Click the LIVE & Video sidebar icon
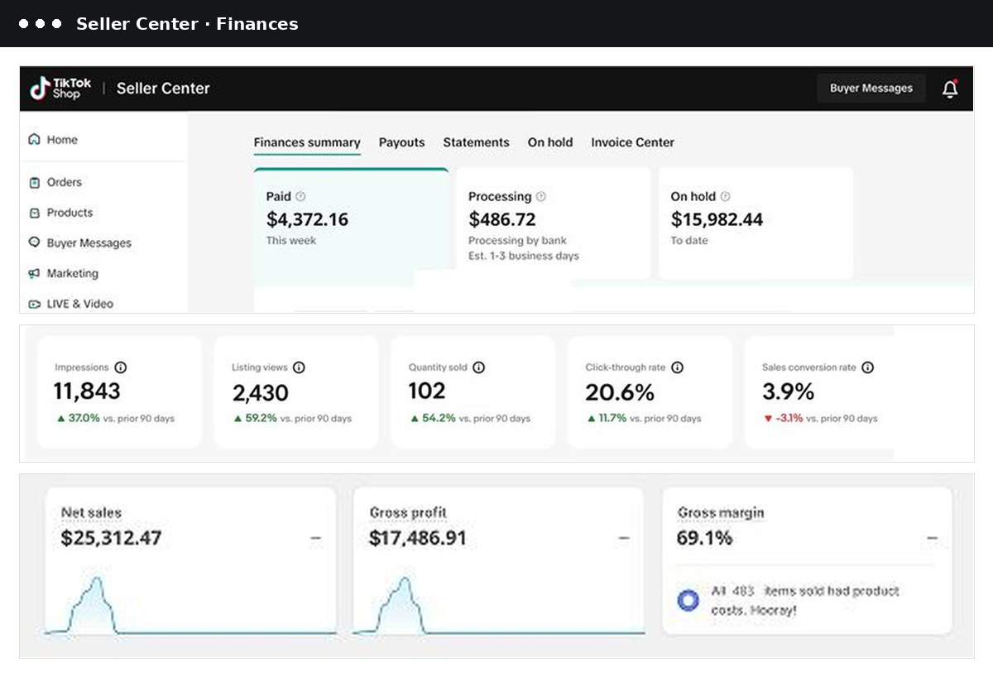The width and height of the screenshot is (993, 677). [x=34, y=304]
